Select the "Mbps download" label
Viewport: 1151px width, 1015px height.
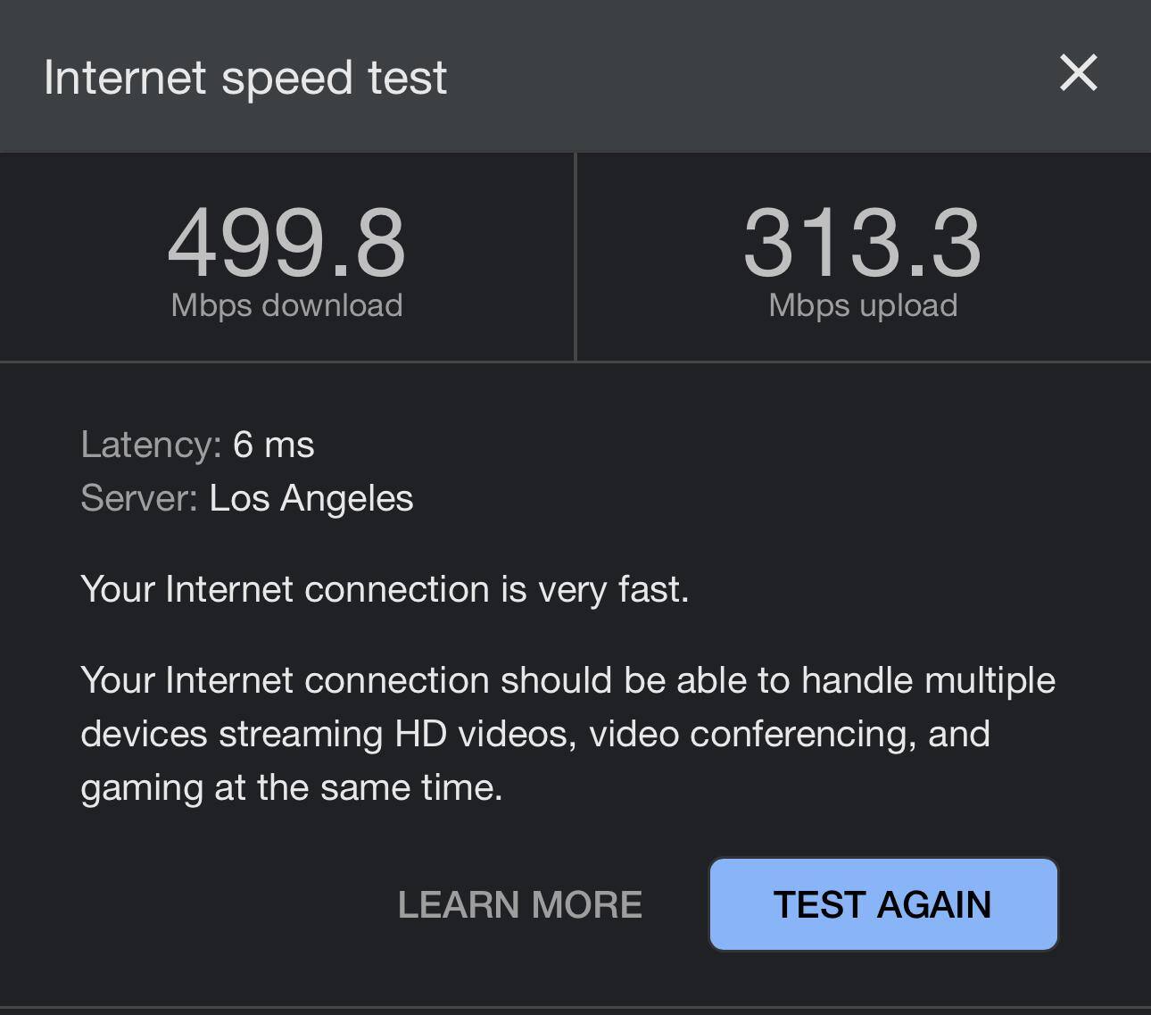pos(286,305)
